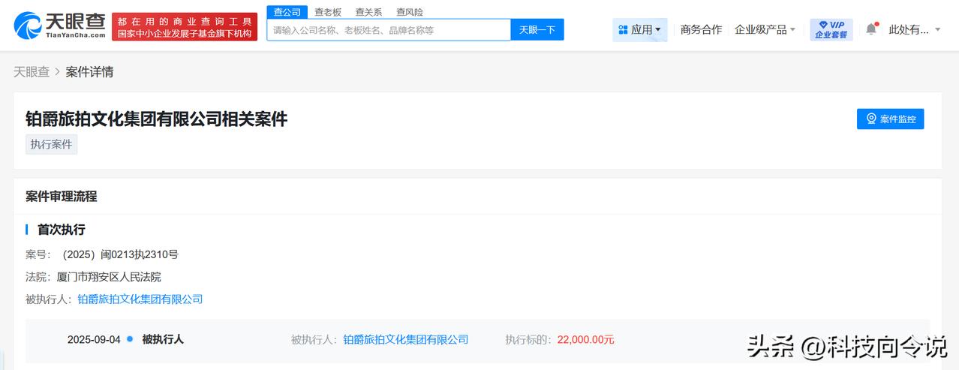The width and height of the screenshot is (959, 370).
Task: Click the date 2025-09-04
Action: [x=94, y=339]
